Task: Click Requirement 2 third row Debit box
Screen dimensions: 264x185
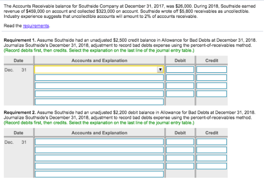Action: point(180,158)
